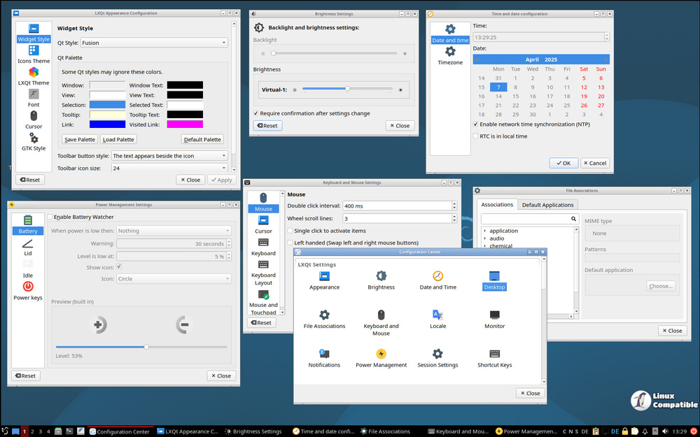Enable the Battery Watcher checkbox
The image size is (700, 437).
(x=50, y=217)
